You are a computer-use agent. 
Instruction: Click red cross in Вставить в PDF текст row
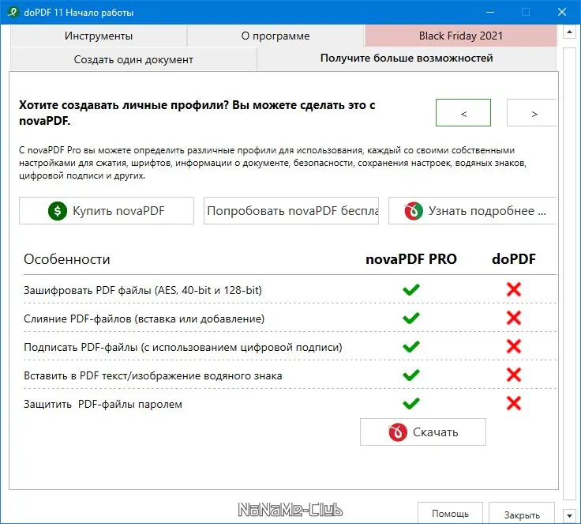click(514, 375)
